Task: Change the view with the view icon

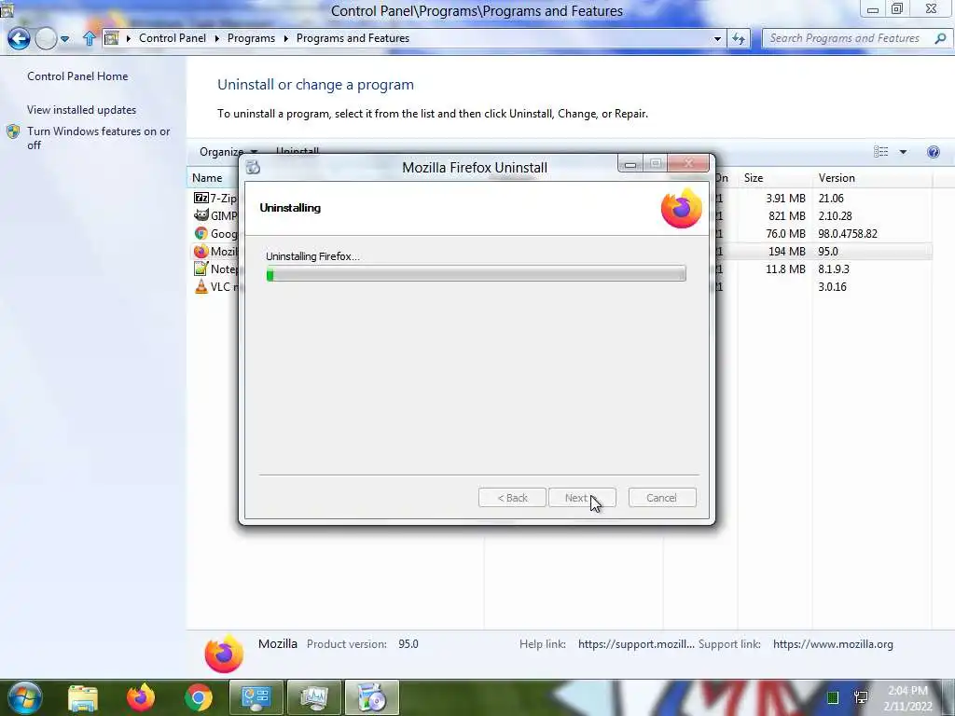Action: click(x=880, y=152)
